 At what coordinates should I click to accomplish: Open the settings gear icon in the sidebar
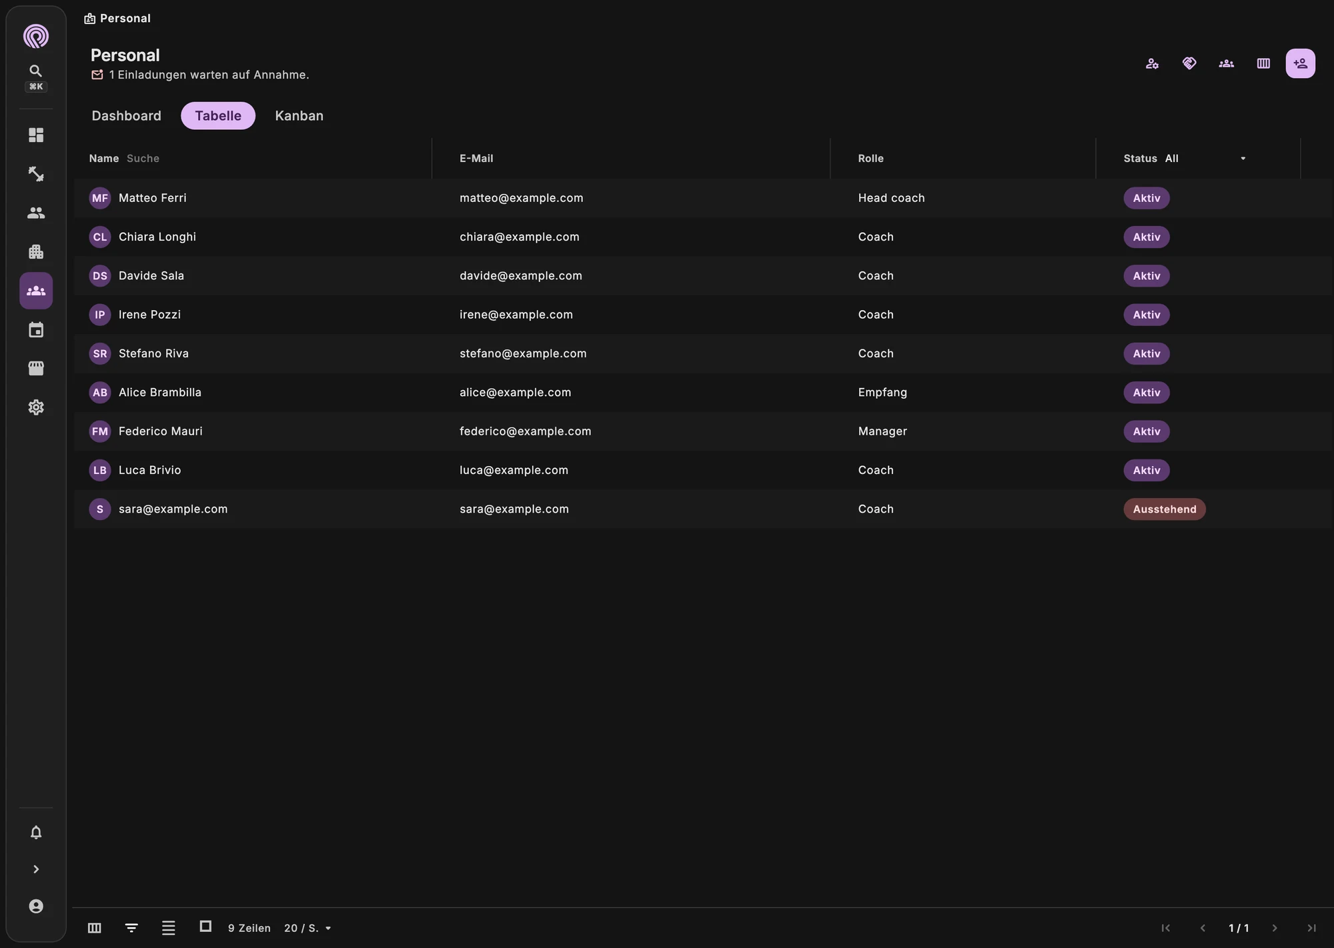click(36, 407)
